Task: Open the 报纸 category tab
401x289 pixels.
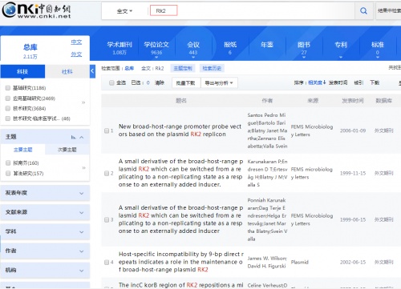Action: pyautogui.click(x=230, y=48)
